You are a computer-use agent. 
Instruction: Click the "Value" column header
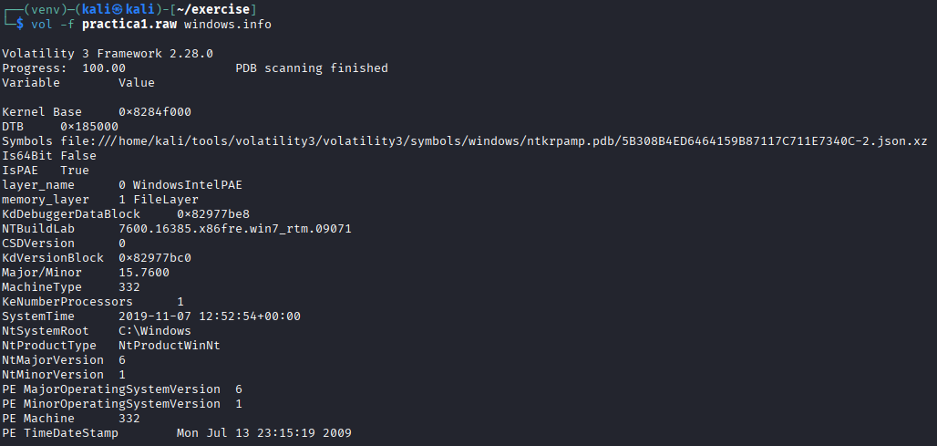137,83
